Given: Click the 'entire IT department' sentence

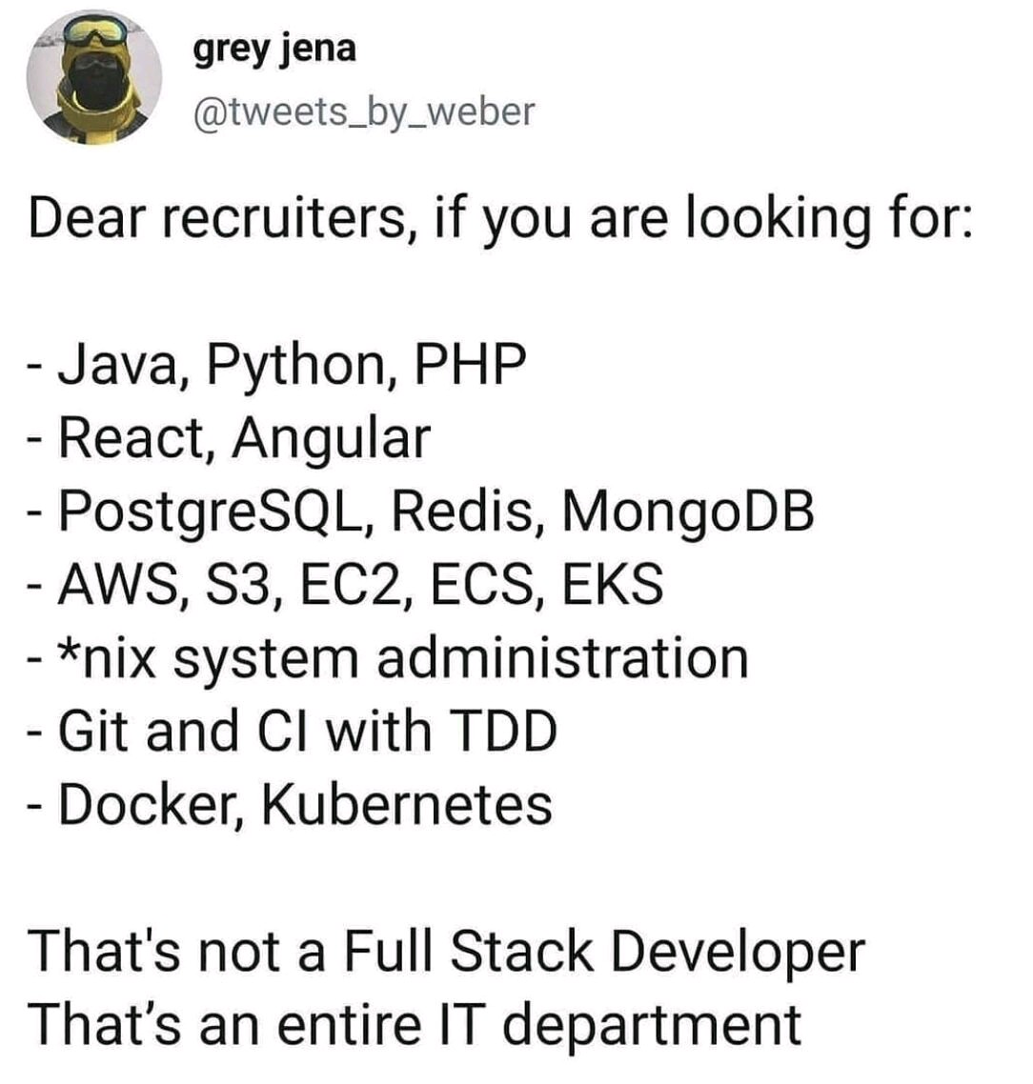Looking at the screenshot, I should pos(415,1024).
